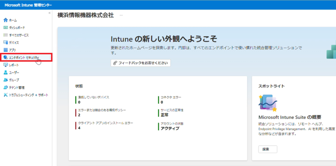Screen dimensions: 336x166
Task: Click the 横浜情報機器株式会社 heading
Action: [86, 15]
